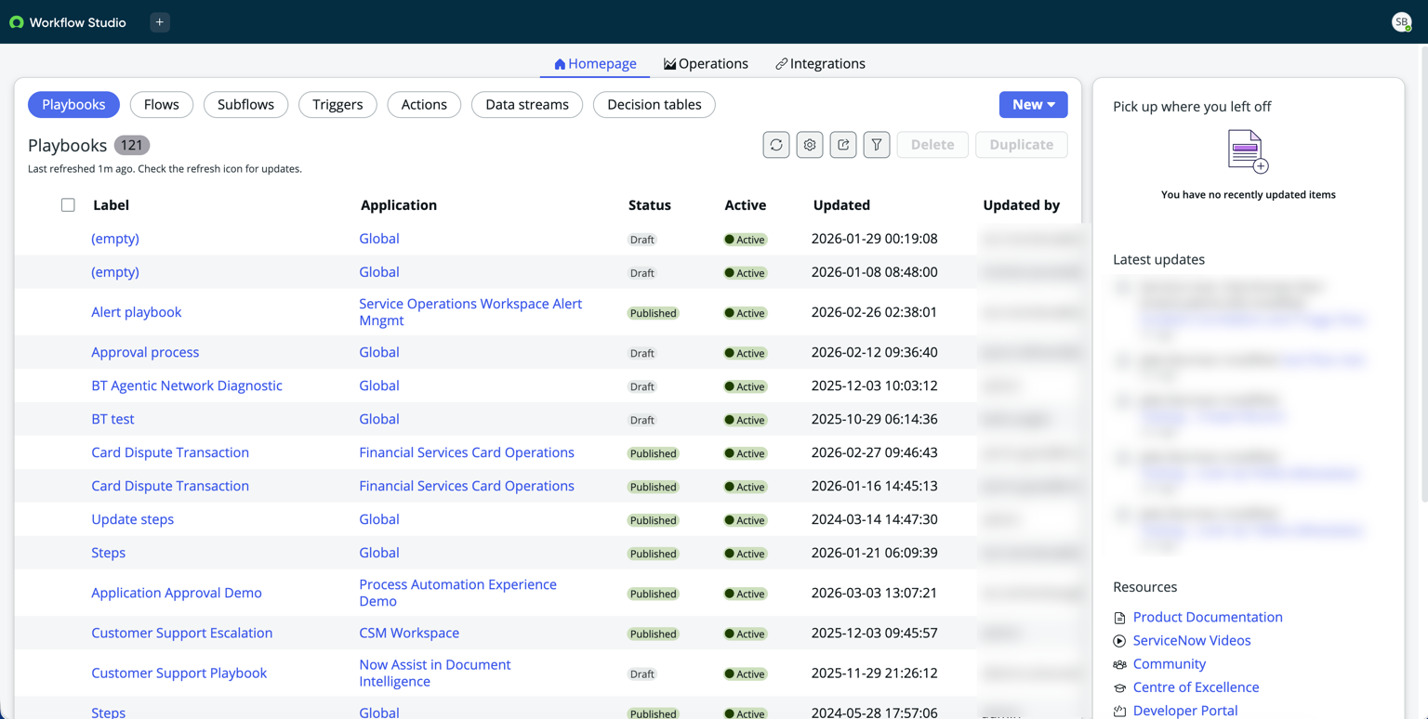
Task: Open the Alert playbook link
Action: pos(137,312)
